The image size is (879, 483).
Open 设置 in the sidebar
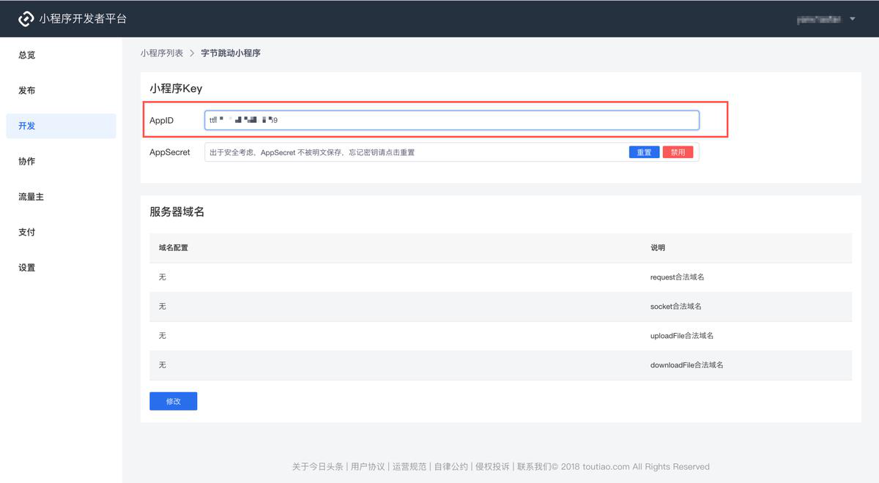[x=27, y=268]
